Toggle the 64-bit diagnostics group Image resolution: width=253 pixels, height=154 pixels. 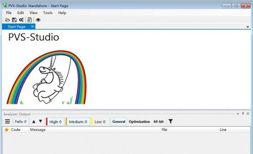tap(159, 122)
